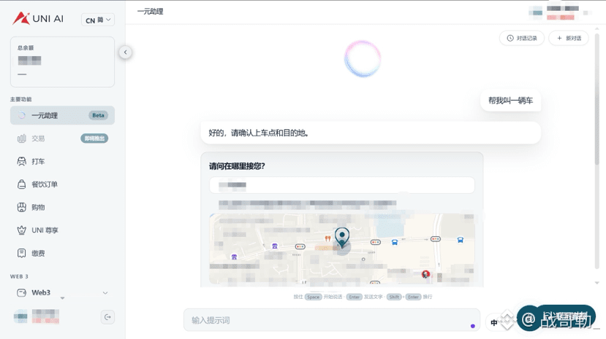The image size is (606, 339).
Task: Click the Space shortcut key hint
Action: (x=313, y=297)
